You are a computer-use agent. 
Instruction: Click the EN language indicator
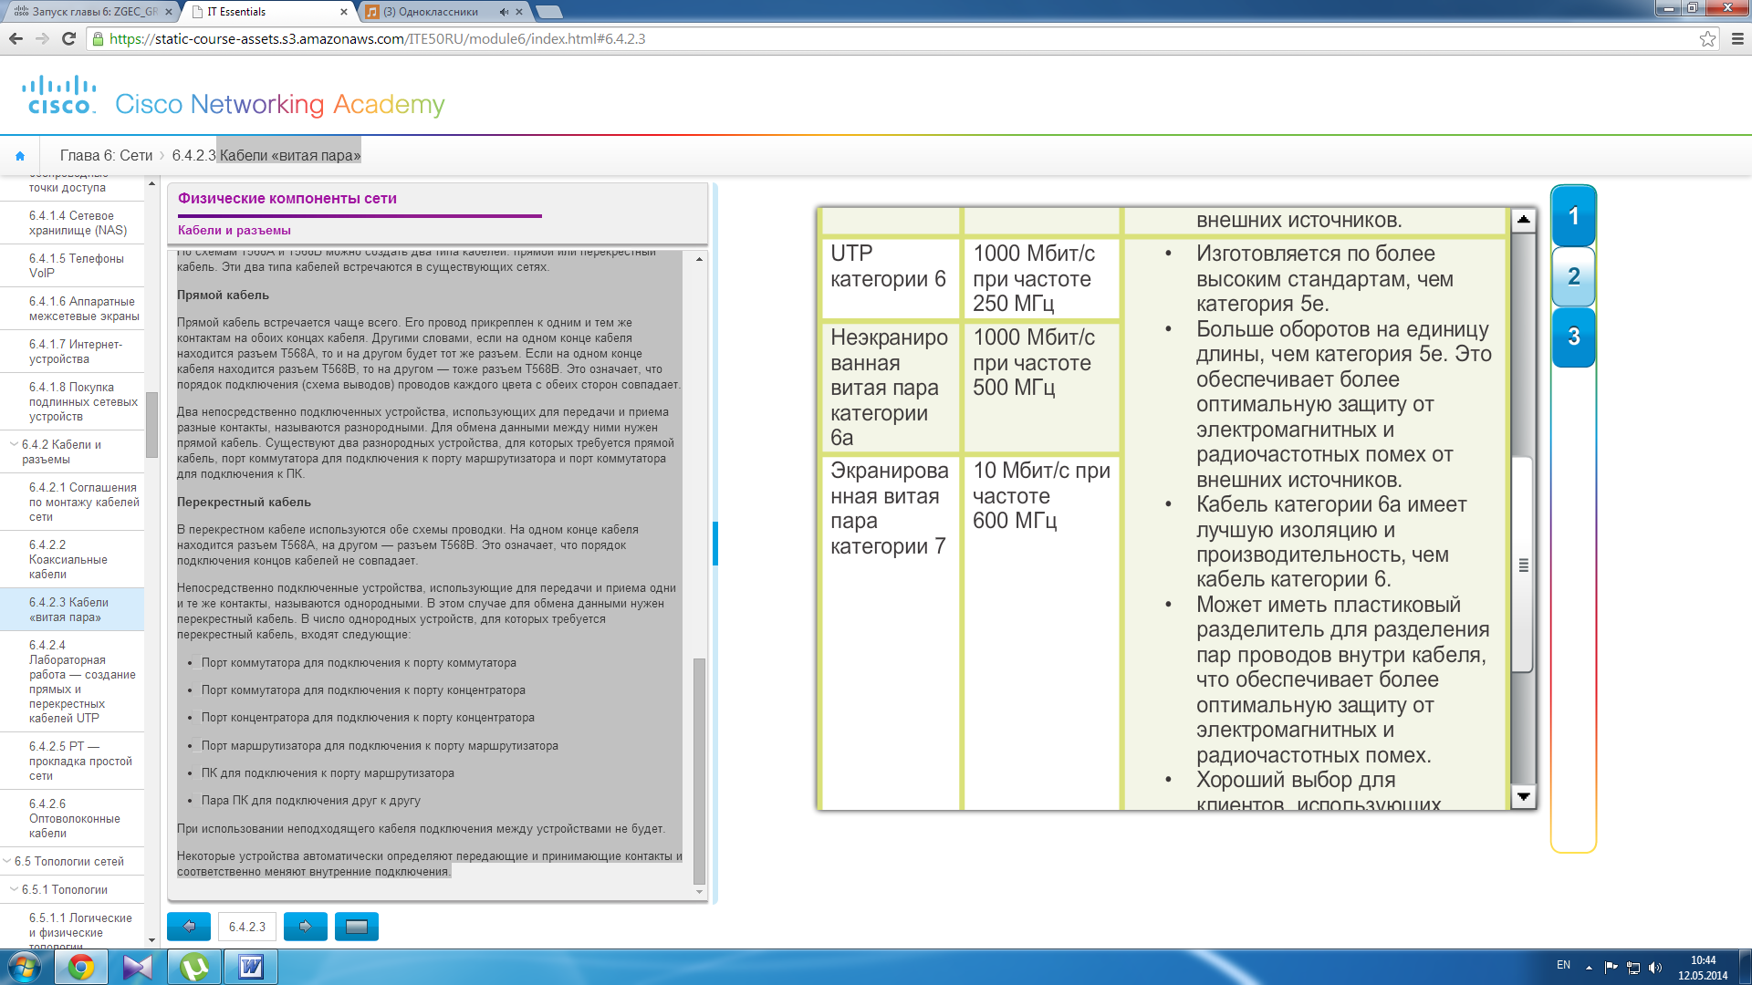[x=1563, y=965]
